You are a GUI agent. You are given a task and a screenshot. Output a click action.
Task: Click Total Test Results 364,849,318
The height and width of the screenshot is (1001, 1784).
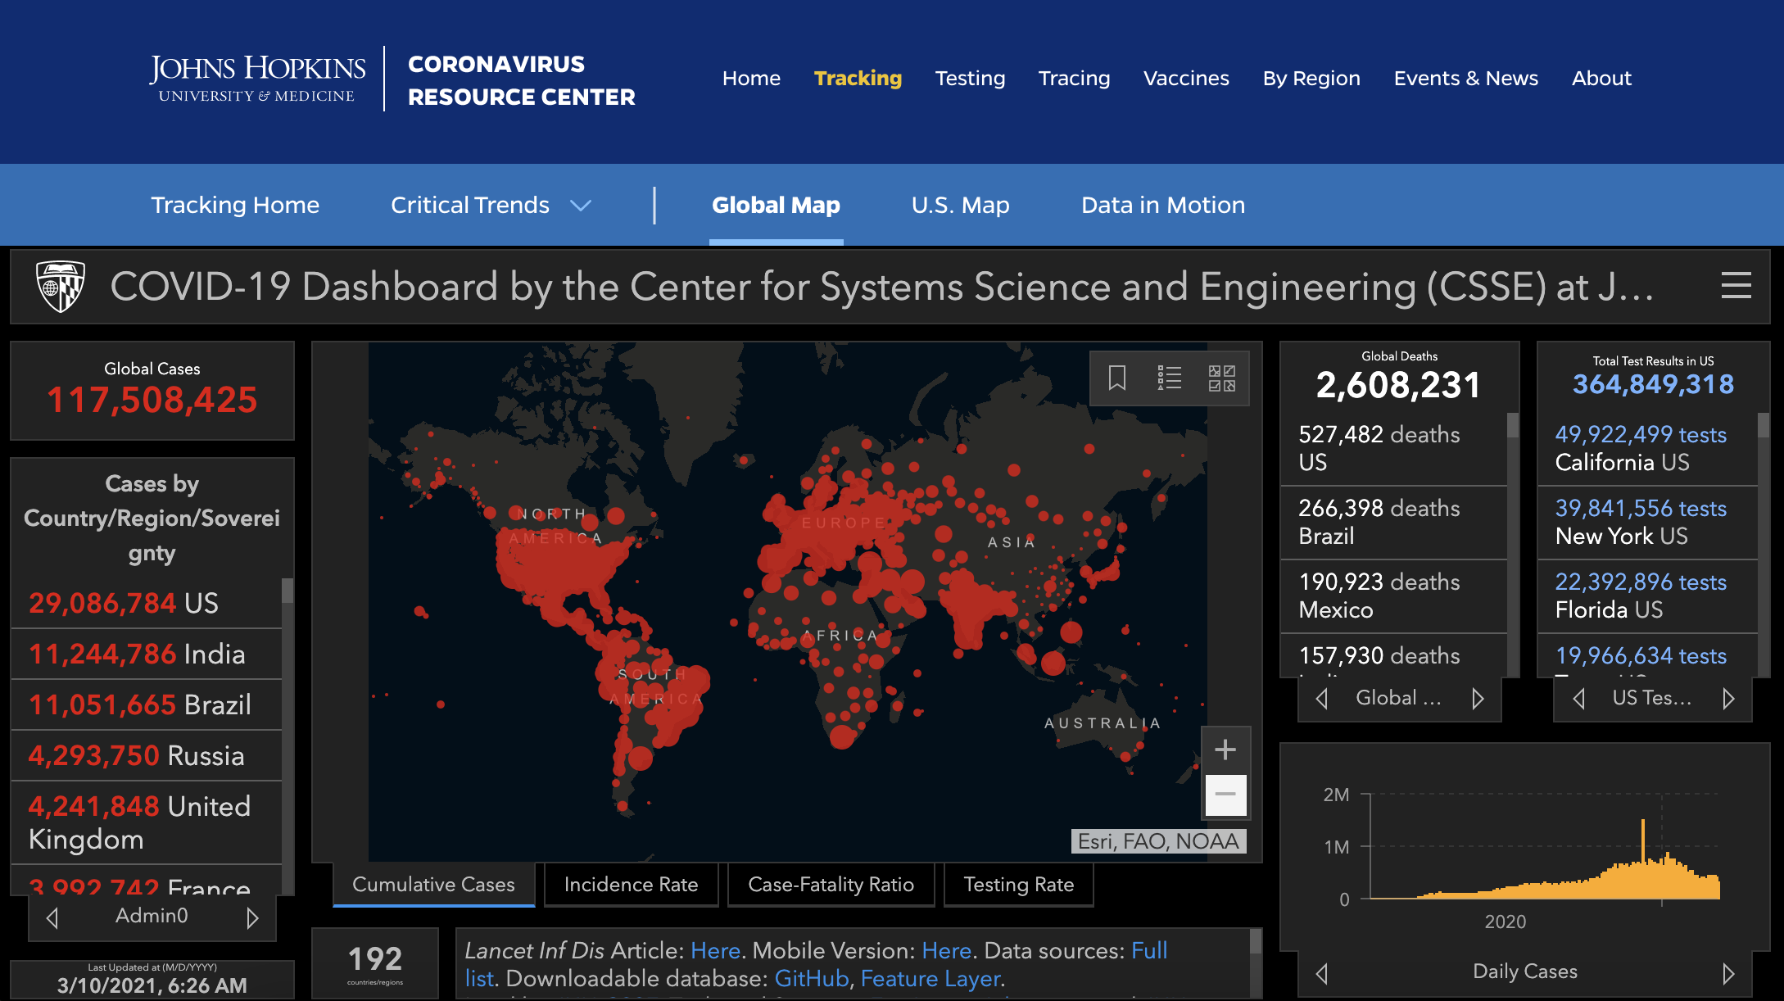pos(1653,384)
